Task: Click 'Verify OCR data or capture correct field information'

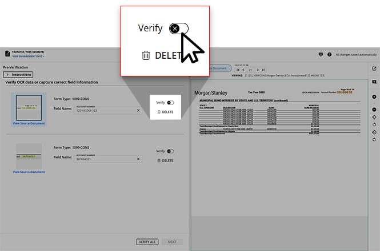Action: [51, 82]
